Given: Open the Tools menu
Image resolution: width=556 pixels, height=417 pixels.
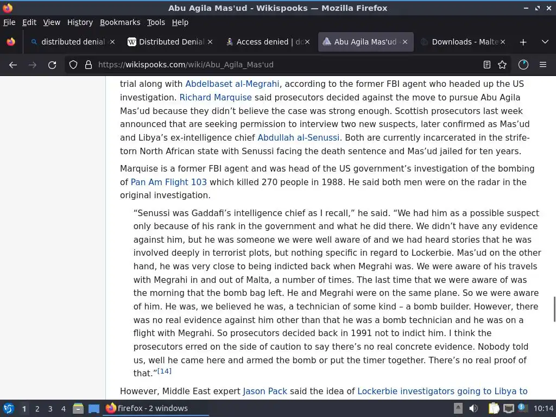Looking at the screenshot, I should 156,22.
